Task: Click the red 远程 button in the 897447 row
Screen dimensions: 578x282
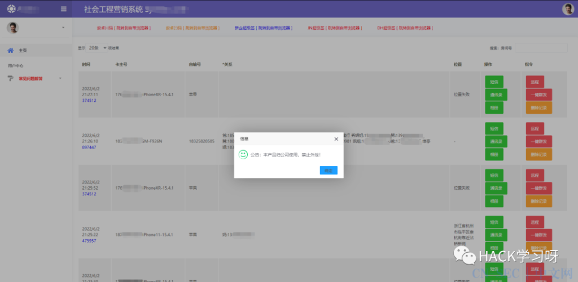Action: (x=535, y=129)
